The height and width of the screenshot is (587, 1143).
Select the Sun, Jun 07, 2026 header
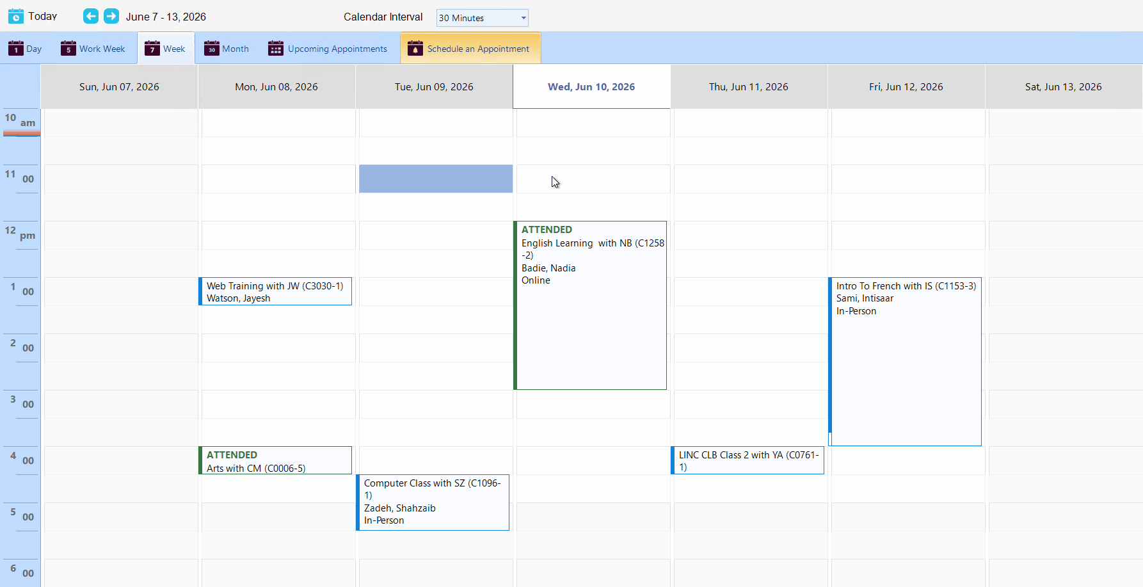[119, 86]
